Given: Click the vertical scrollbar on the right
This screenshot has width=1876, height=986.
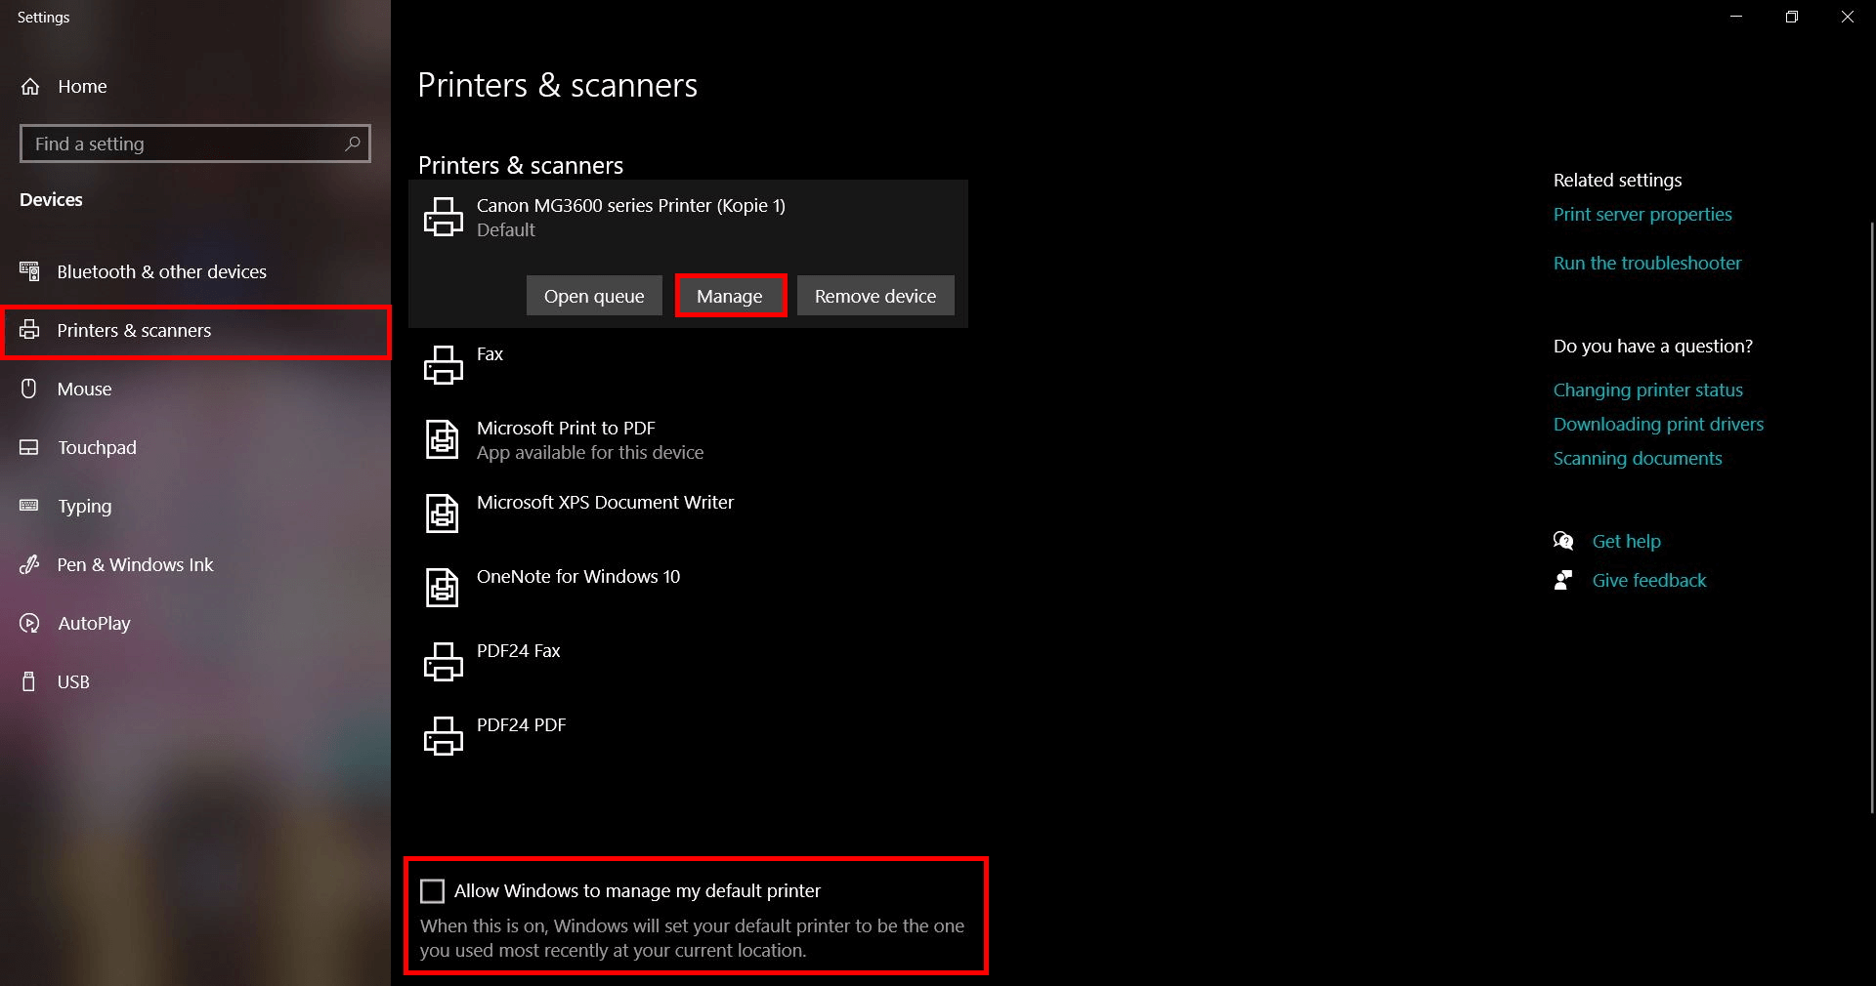Looking at the screenshot, I should [1871, 517].
